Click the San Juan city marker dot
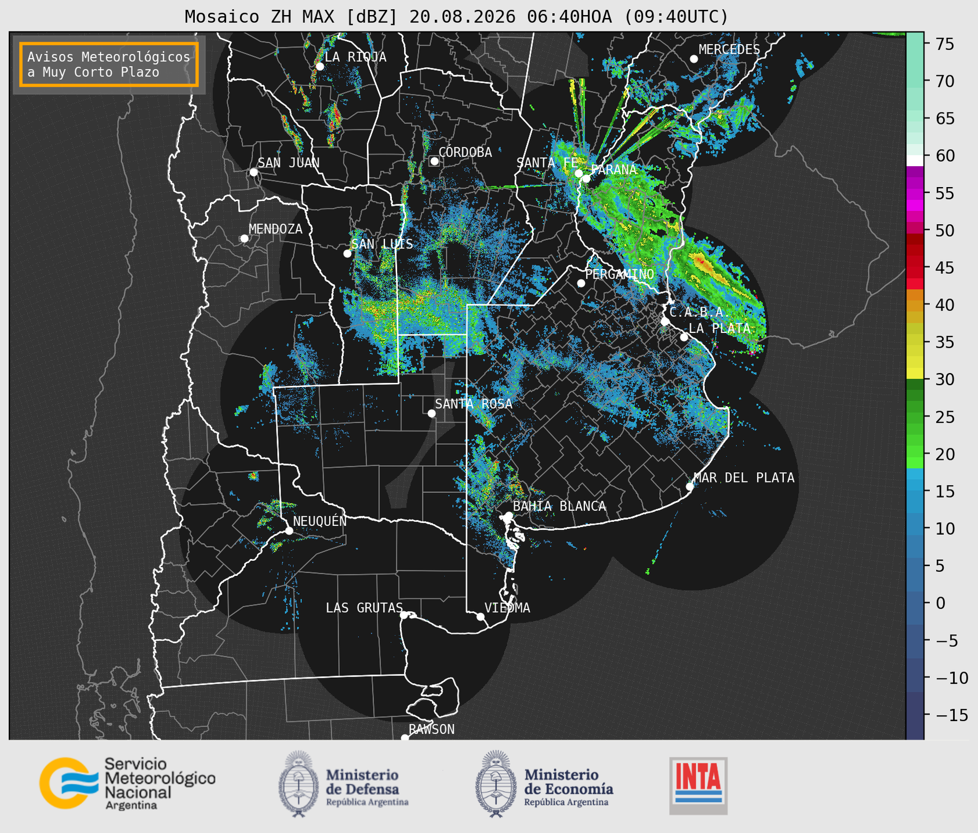 click(x=253, y=172)
